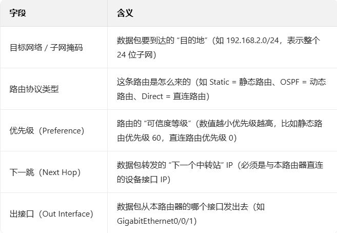Viewport: 337px width, 233px height.
Task: Click the 下一个中转站 description text
Action: (196, 165)
